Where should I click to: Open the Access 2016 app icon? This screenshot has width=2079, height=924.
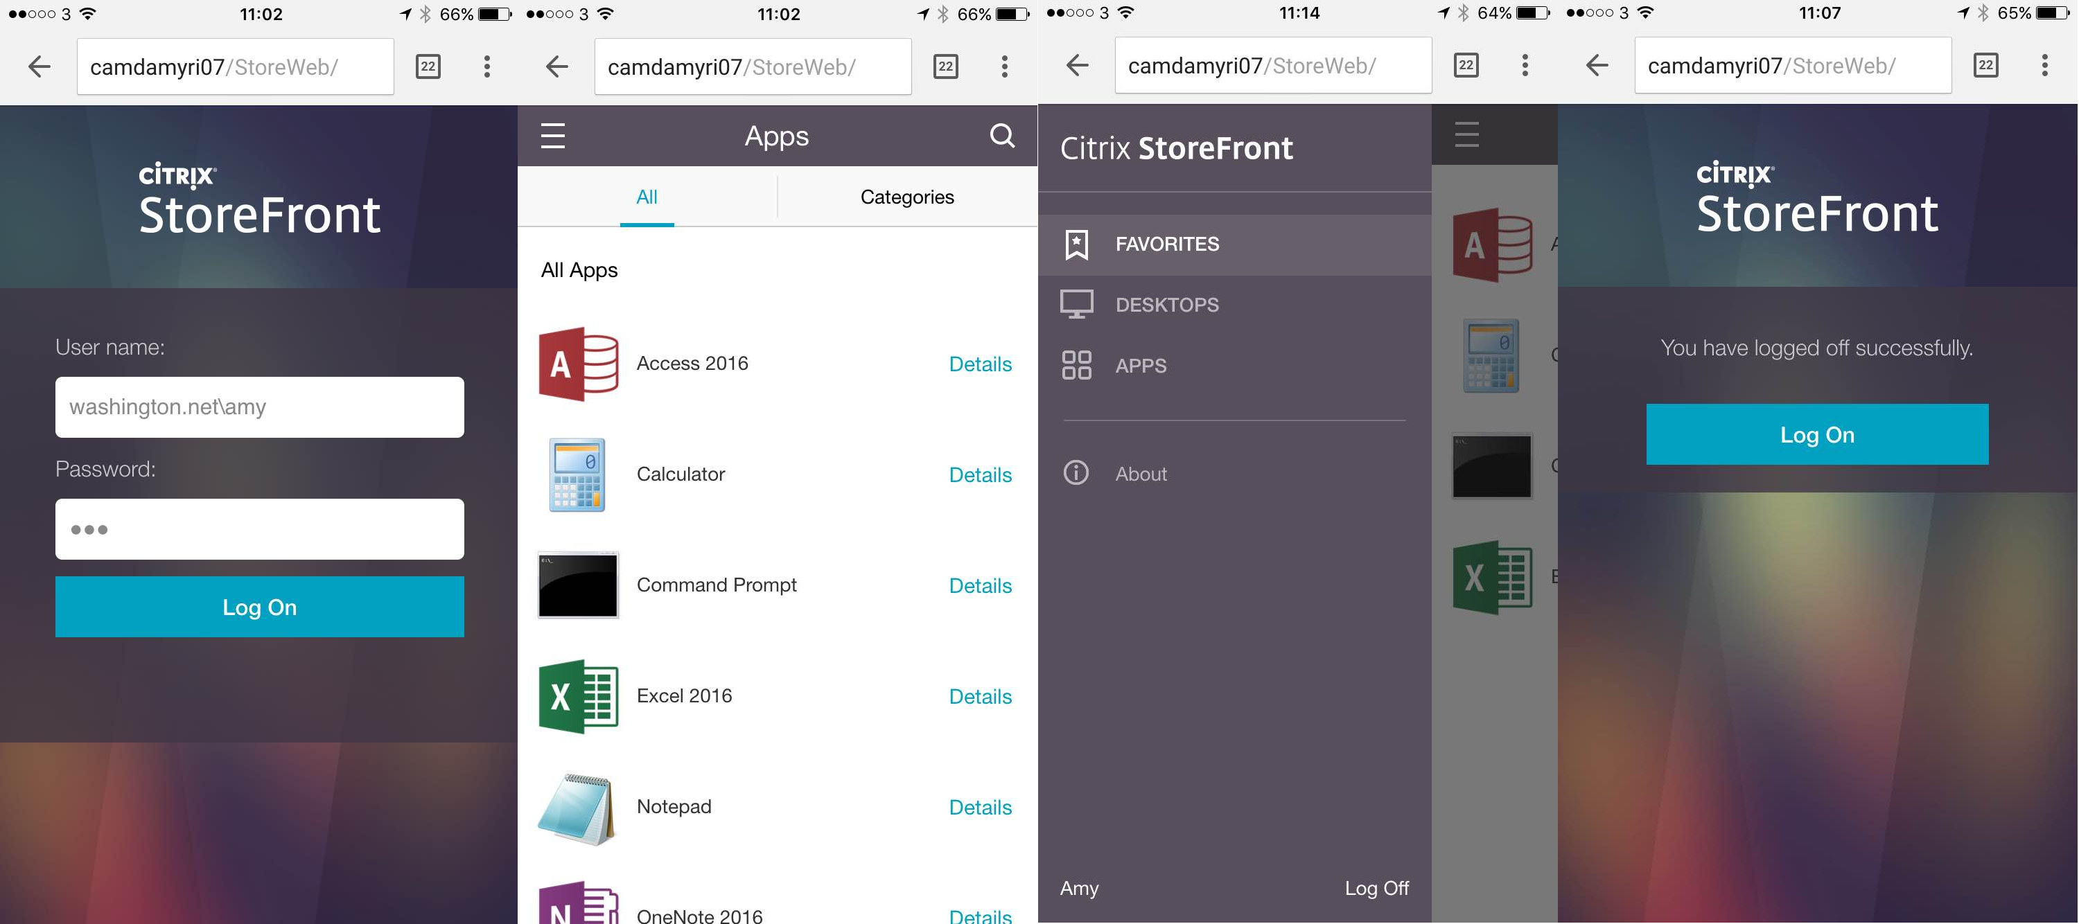[579, 364]
